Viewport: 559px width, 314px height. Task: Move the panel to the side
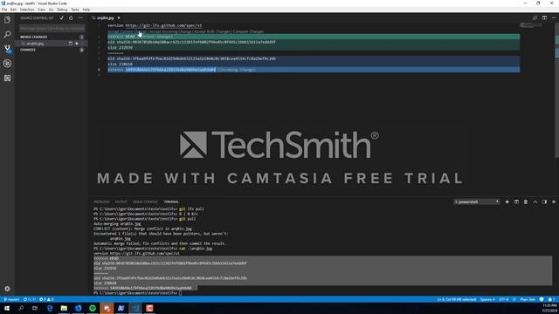[544, 201]
